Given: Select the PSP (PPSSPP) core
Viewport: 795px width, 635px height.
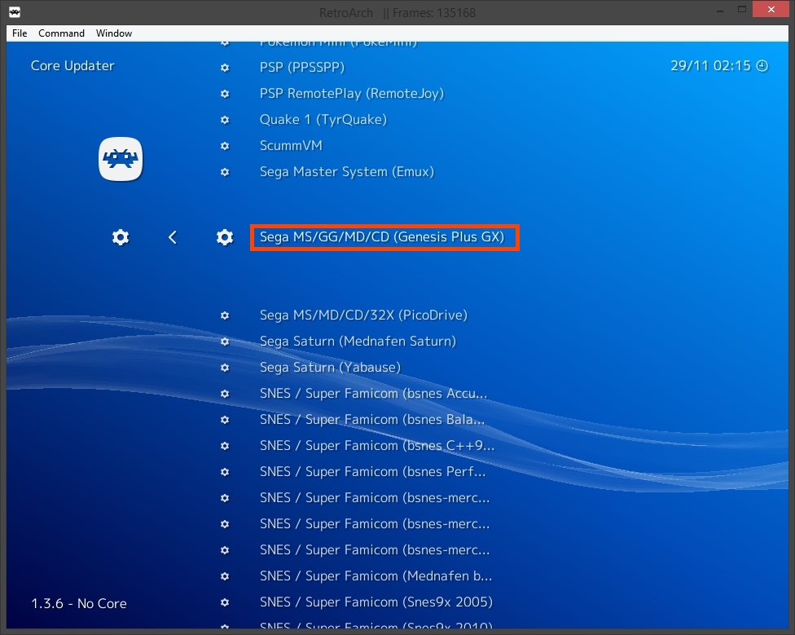Looking at the screenshot, I should 302,68.
